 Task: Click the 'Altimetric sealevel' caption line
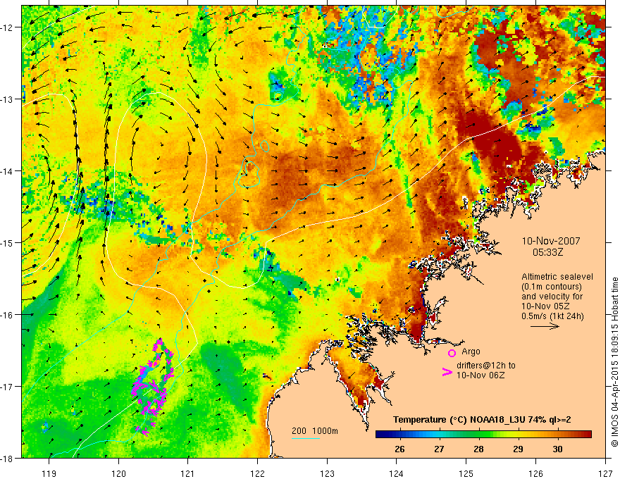(557, 277)
